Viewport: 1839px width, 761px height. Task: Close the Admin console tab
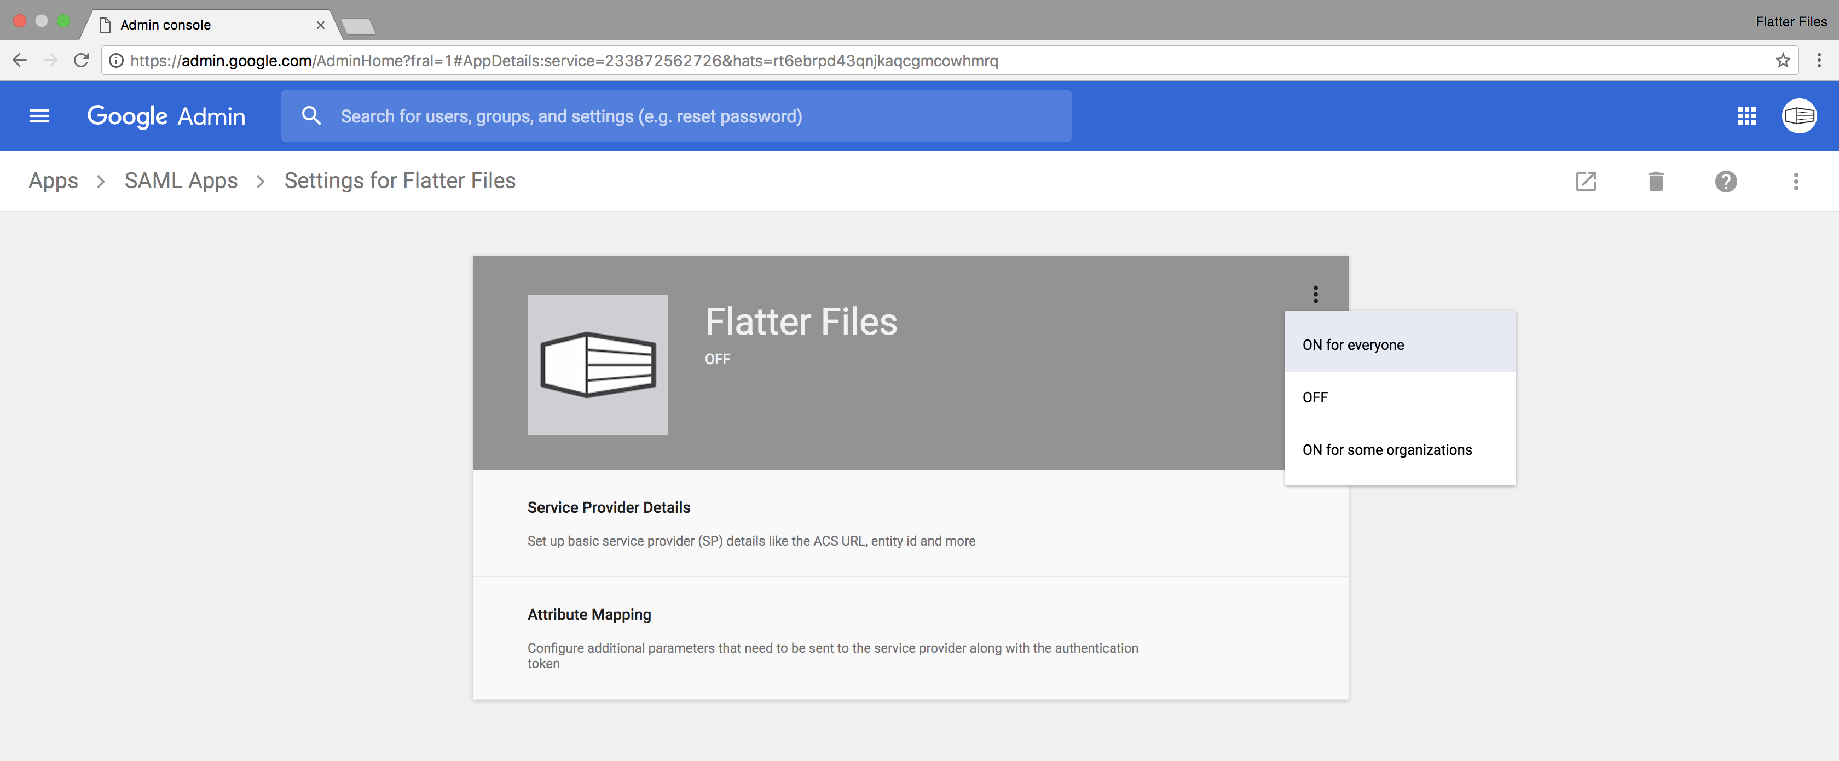[321, 25]
